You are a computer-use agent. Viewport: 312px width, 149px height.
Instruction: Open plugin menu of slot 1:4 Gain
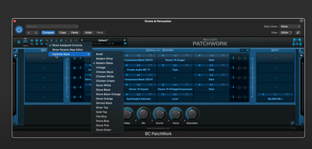[x=211, y=60]
